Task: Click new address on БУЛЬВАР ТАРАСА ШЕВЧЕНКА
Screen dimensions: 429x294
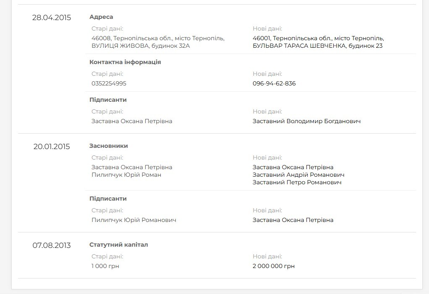Action: point(318,42)
